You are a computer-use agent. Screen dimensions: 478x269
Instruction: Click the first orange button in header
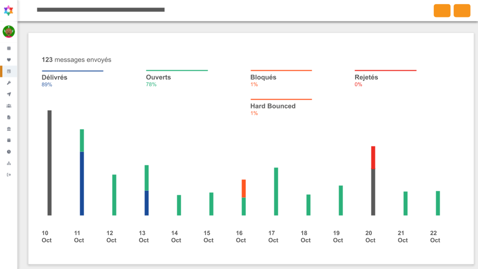pyautogui.click(x=442, y=10)
